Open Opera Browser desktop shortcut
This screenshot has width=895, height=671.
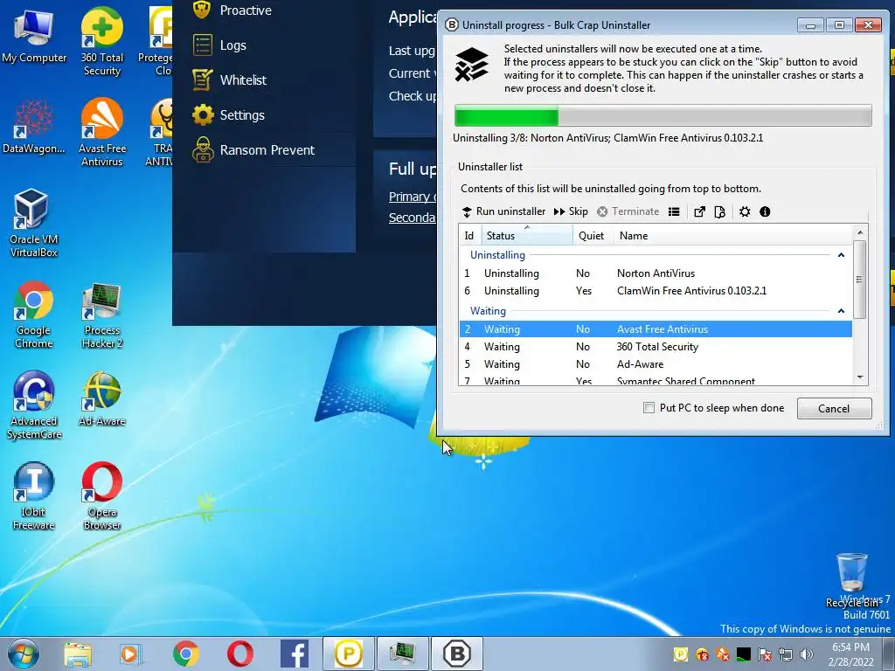[101, 496]
